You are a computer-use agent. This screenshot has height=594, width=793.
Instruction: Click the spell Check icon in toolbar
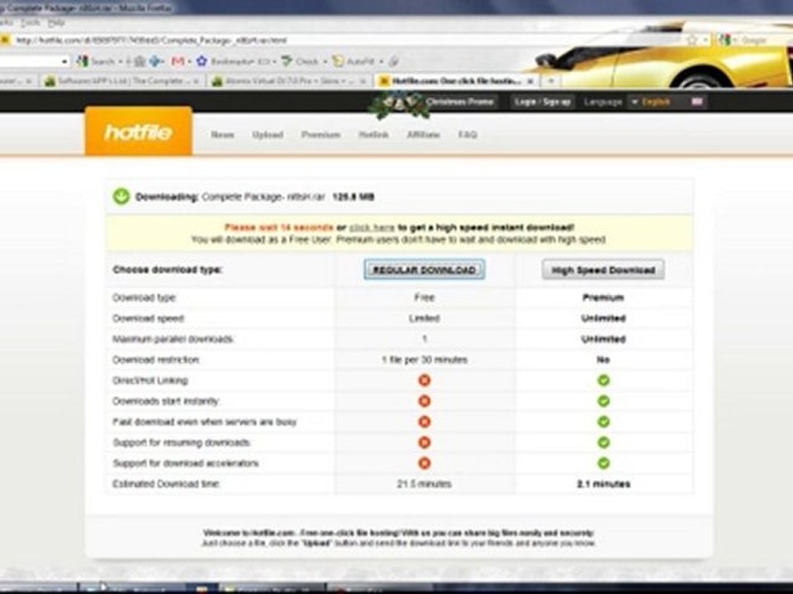tap(287, 61)
